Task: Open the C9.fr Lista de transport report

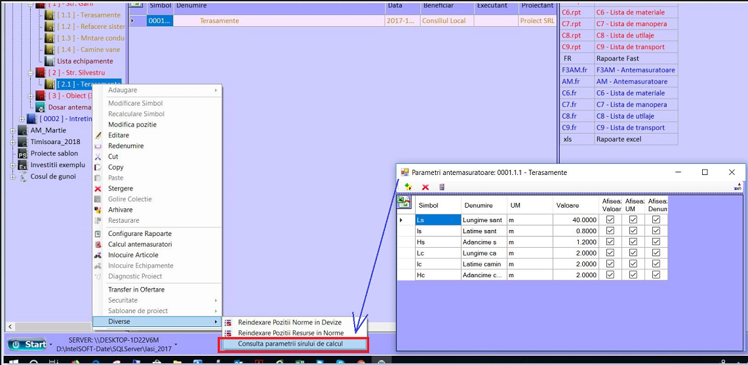Action: (x=619, y=128)
